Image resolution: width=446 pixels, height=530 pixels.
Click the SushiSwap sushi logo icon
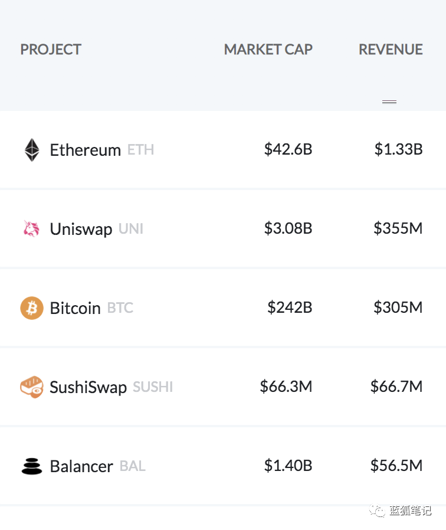[x=32, y=387]
